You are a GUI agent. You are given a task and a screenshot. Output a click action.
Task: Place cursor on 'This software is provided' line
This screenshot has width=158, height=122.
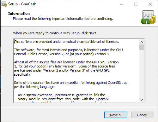pyautogui.click(x=67, y=42)
